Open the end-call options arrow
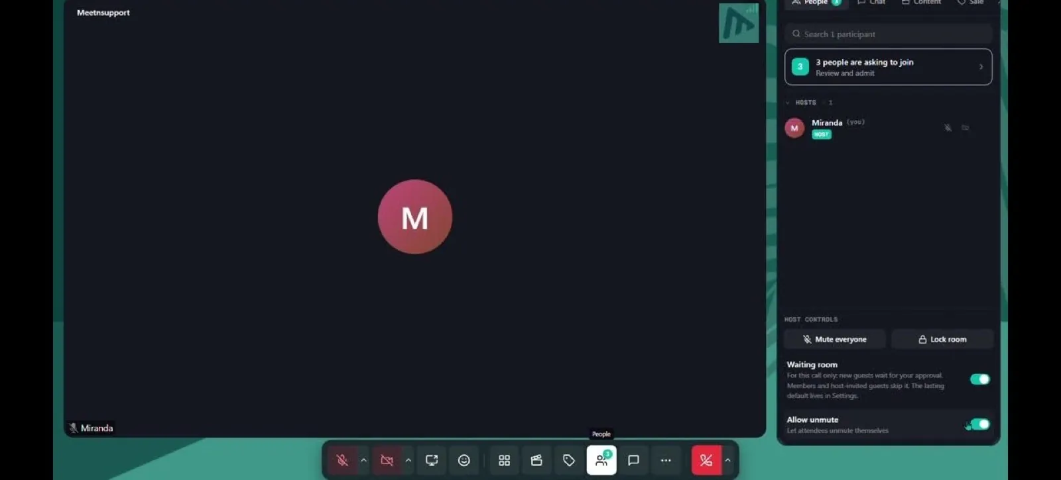This screenshot has width=1061, height=480. [x=727, y=460]
